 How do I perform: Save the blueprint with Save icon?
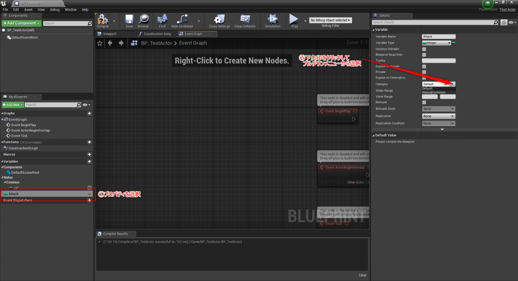[129, 21]
